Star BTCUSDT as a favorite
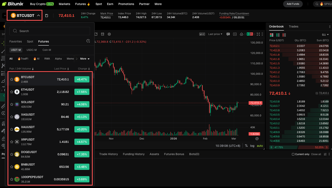The height and width of the screenshot is (188, 332). [x=12, y=79]
